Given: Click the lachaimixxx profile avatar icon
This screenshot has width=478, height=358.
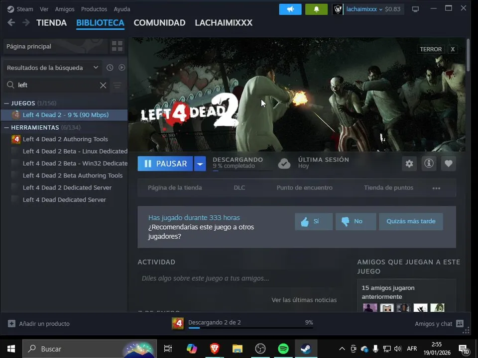Looking at the screenshot, I should pos(338,9).
